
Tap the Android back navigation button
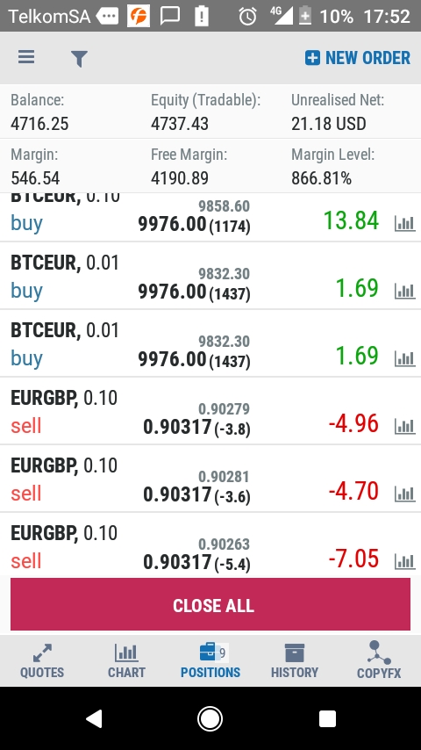[x=94, y=718]
